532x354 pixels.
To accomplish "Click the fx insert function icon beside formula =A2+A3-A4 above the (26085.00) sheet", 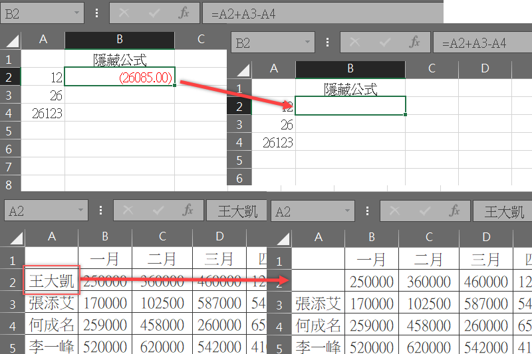I will tap(184, 13).
